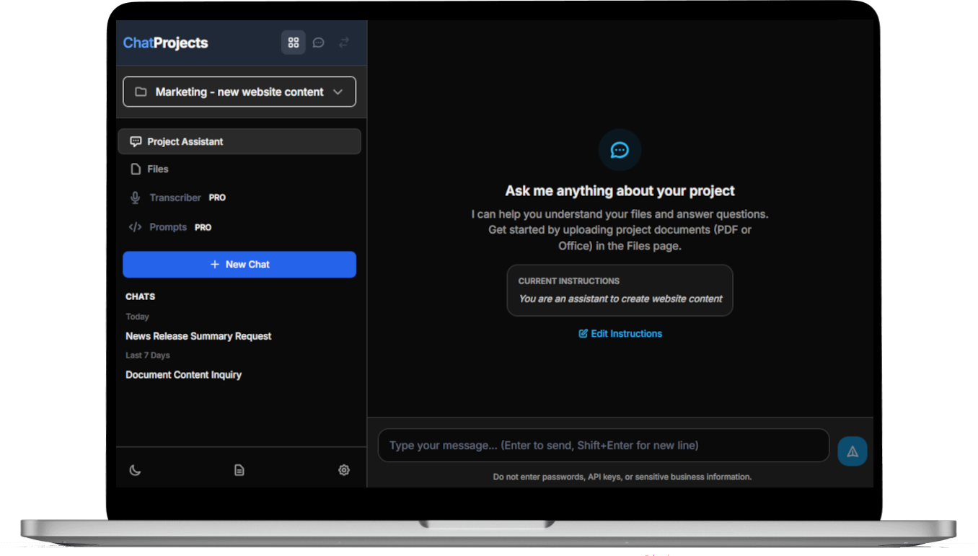Open the Files page
The height and width of the screenshot is (556, 978).
[x=157, y=169]
